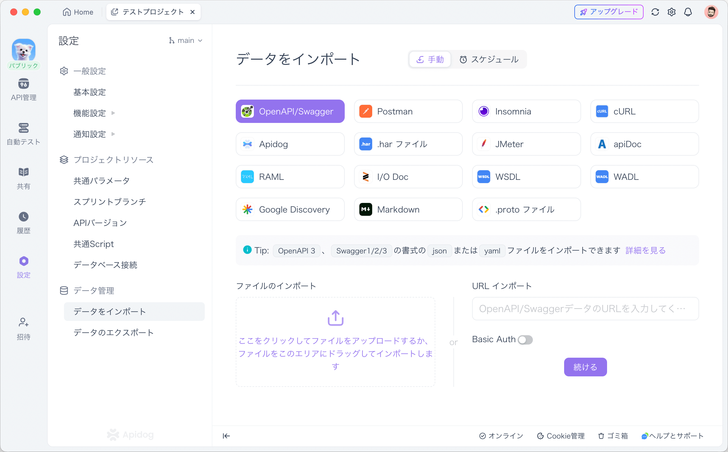The width and height of the screenshot is (728, 452).
Task: Expand main branch dropdown
Action: [x=186, y=41]
